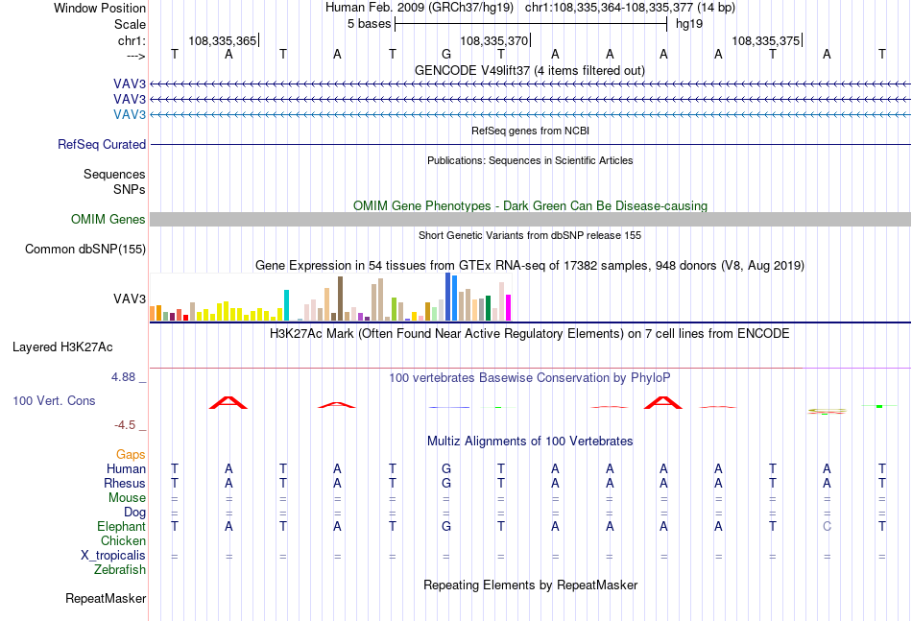Click the Window Position label
Screen dimensions: 912x621
tap(100, 8)
